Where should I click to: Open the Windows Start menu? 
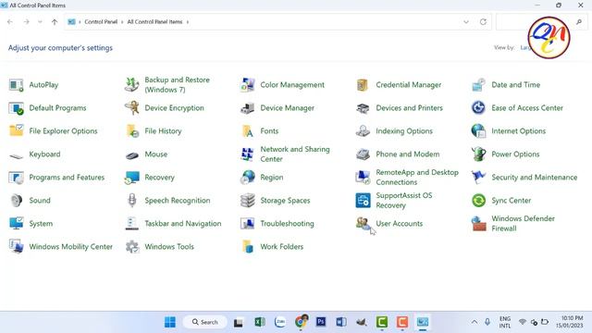170,322
